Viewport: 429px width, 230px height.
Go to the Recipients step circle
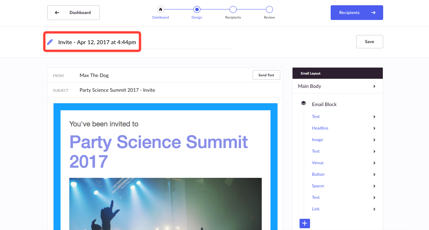point(233,9)
